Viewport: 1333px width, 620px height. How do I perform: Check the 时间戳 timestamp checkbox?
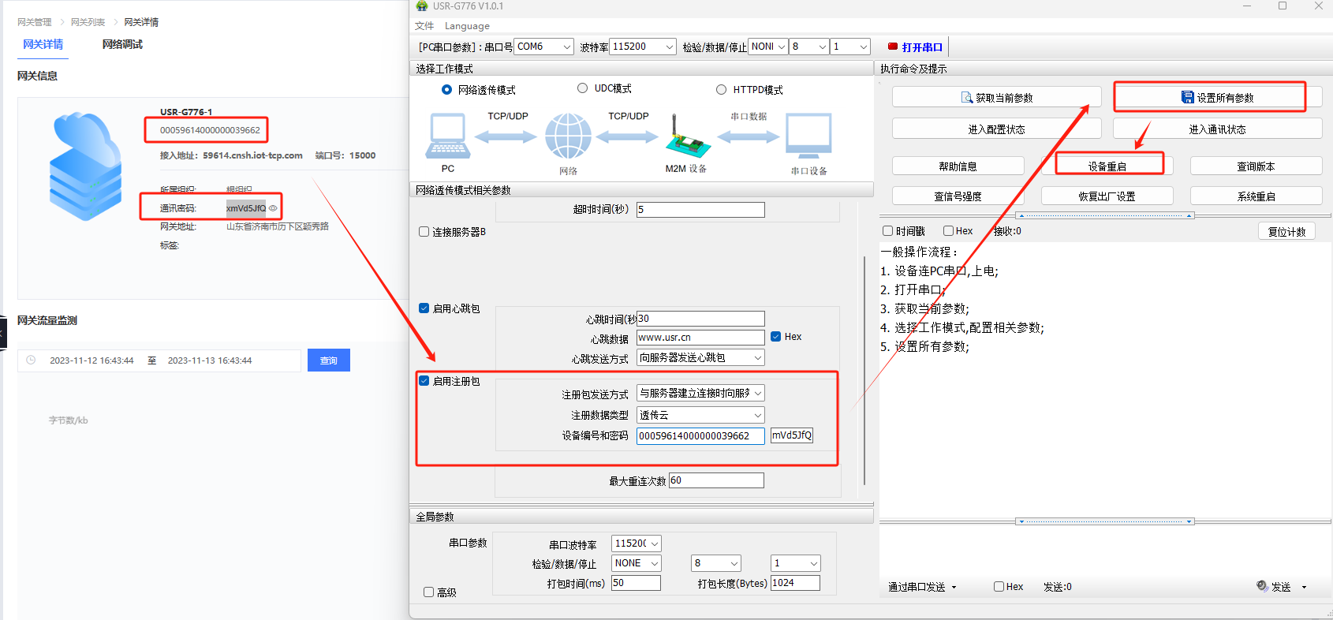point(888,231)
